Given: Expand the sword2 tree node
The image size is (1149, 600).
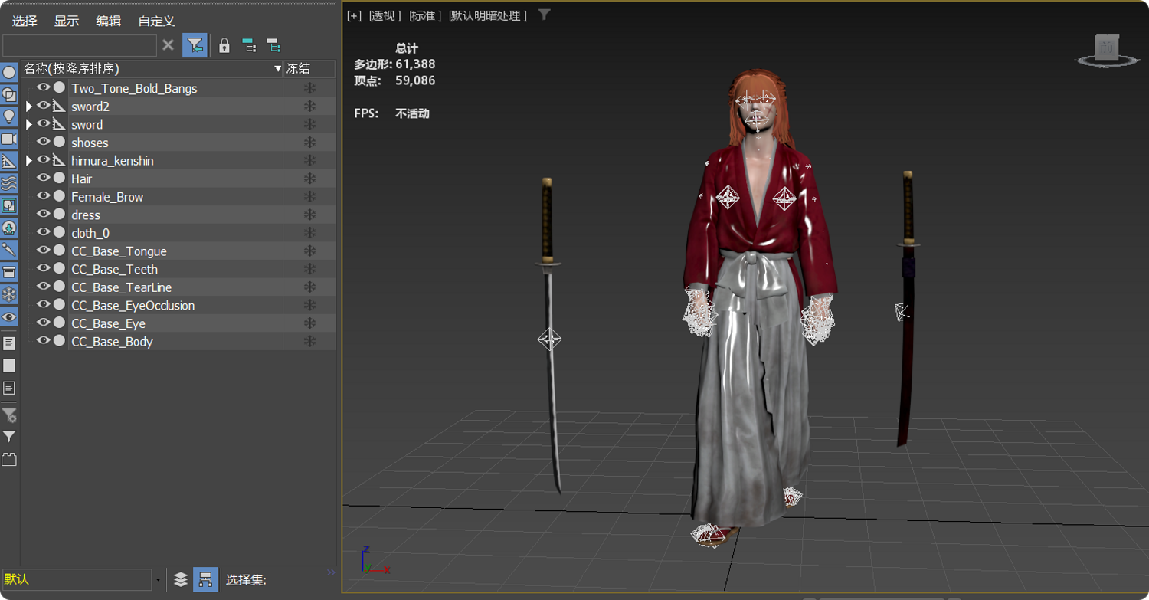Looking at the screenshot, I should pos(29,107).
